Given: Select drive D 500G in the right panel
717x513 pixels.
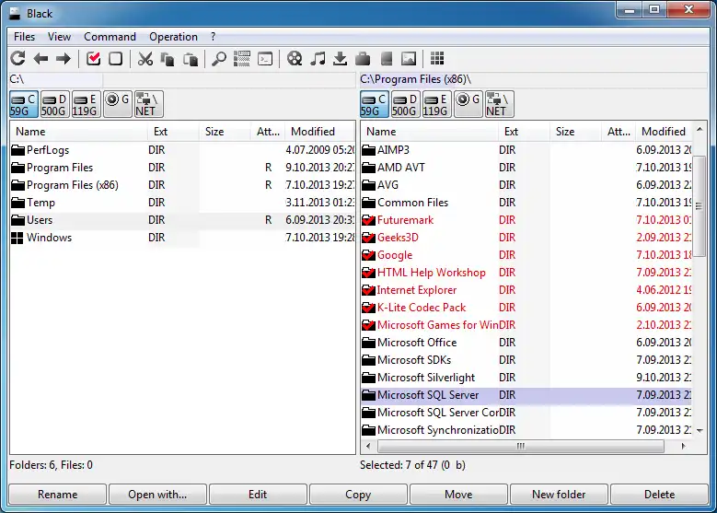Looking at the screenshot, I should click(405, 104).
